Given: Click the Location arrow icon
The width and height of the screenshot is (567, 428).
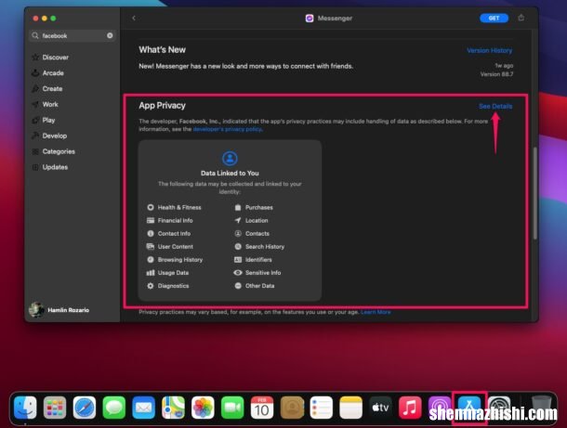Looking at the screenshot, I should tap(238, 220).
